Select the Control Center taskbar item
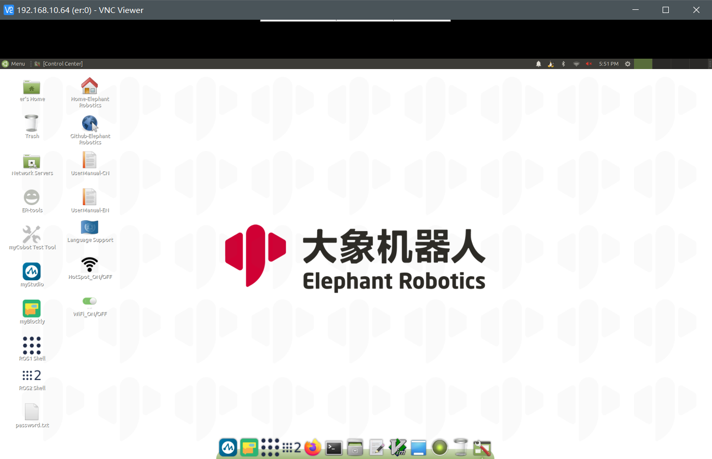712x459 pixels. (62, 64)
